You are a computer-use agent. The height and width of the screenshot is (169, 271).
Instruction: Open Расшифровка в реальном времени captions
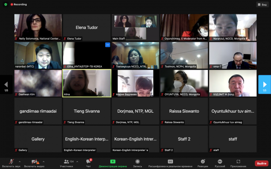(170, 163)
